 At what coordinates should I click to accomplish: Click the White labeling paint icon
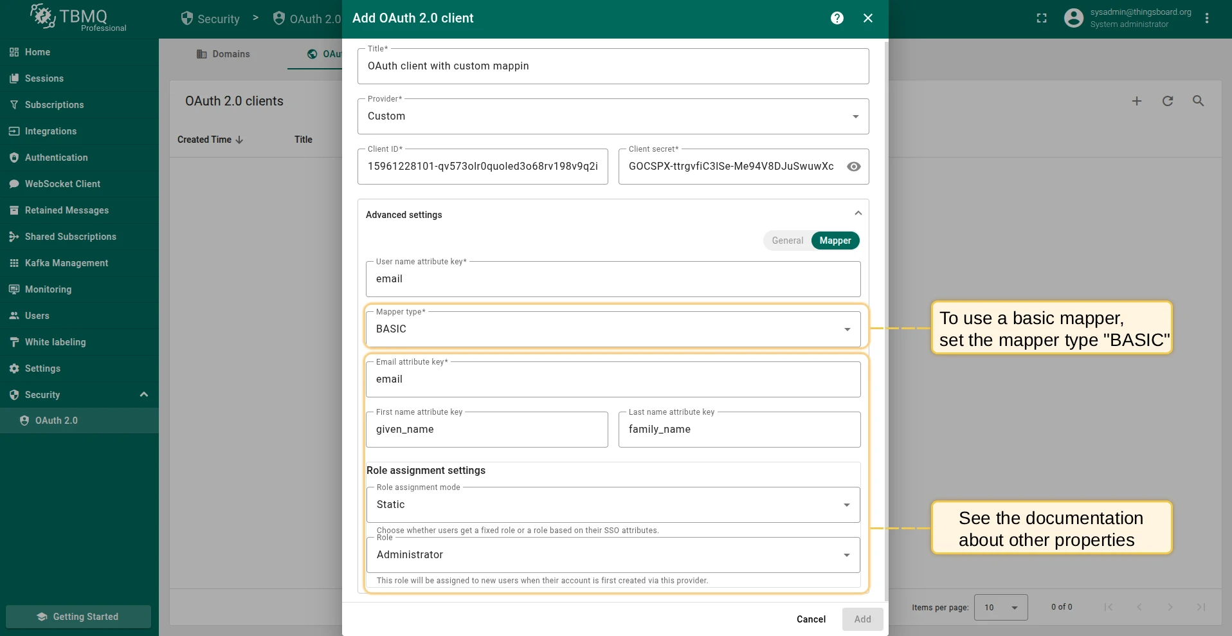pyautogui.click(x=14, y=342)
